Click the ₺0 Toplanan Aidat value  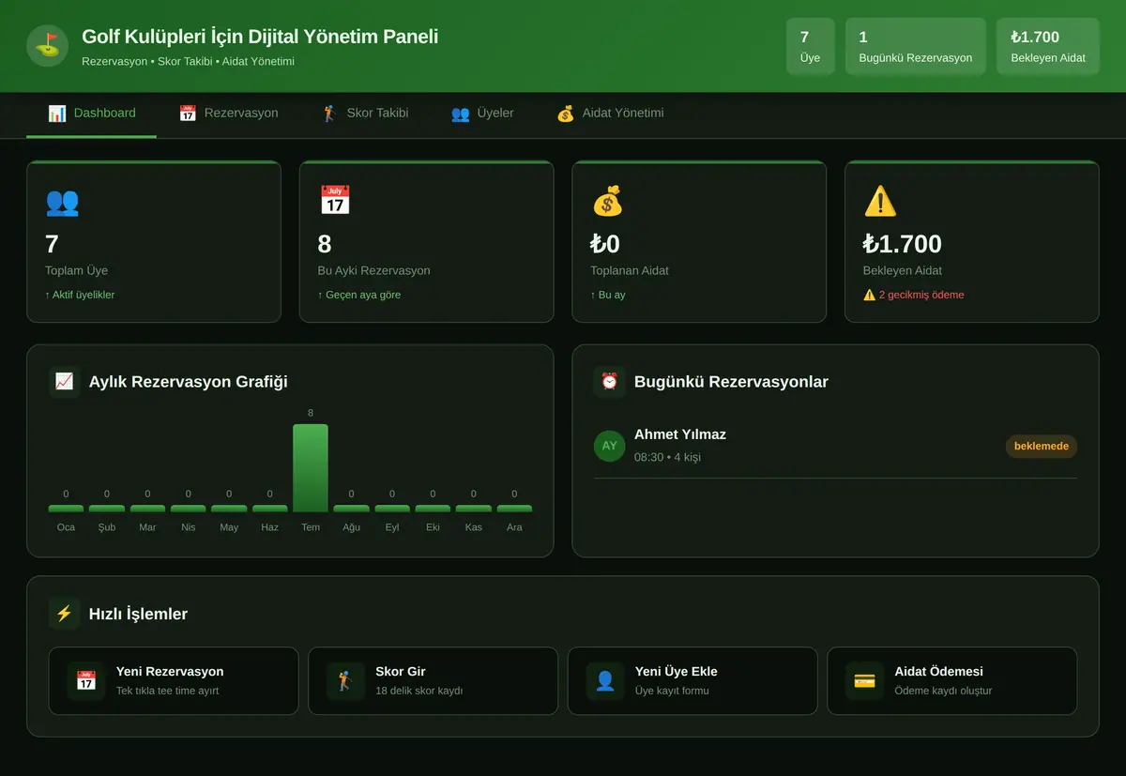pyautogui.click(x=605, y=244)
